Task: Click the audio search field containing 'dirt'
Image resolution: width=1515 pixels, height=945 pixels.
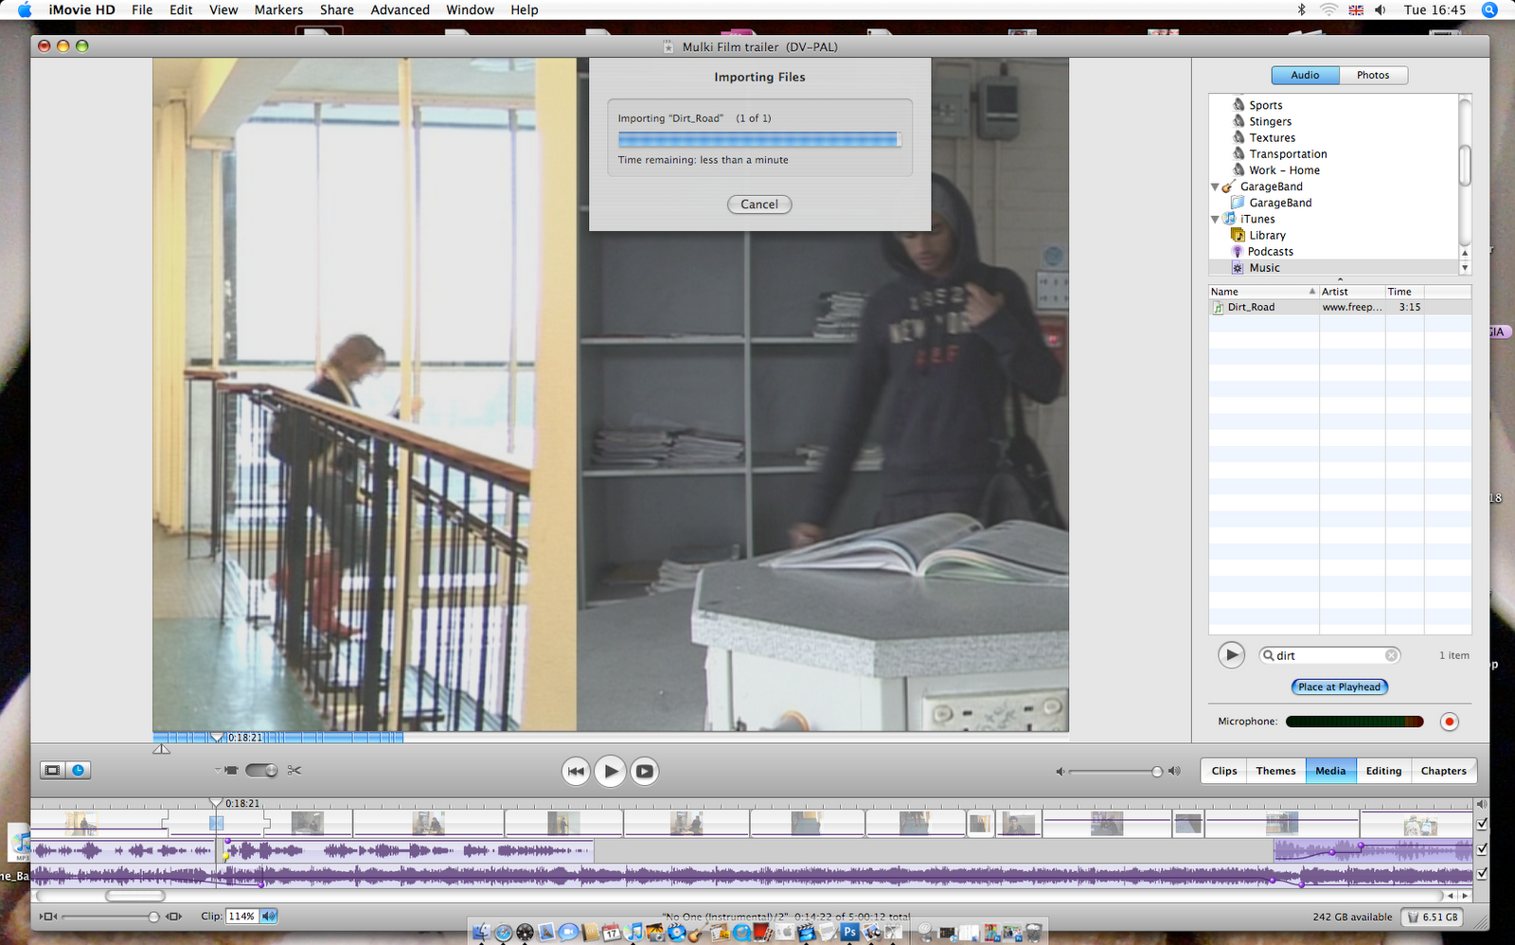Action: [x=1330, y=655]
